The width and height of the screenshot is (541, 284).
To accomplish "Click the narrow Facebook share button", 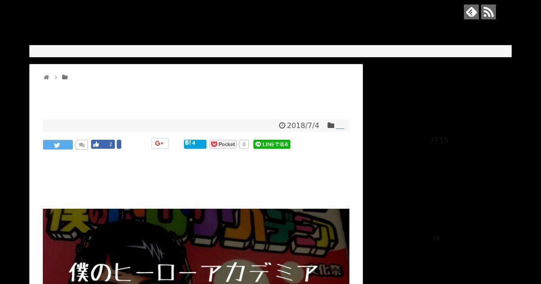I will pyautogui.click(x=119, y=144).
